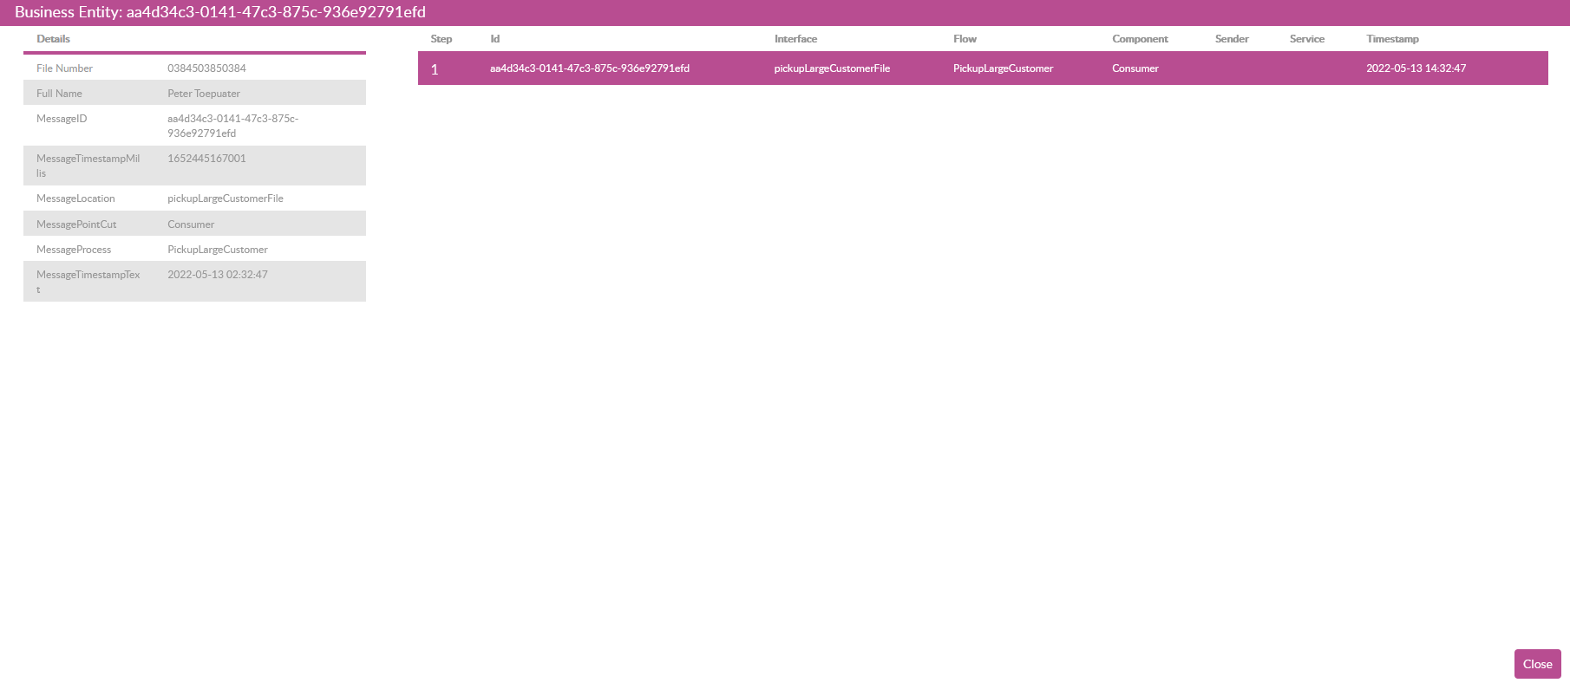Viewport: 1570px width, 683px height.
Task: Close the Business Entity dialog
Action: pyautogui.click(x=1536, y=664)
